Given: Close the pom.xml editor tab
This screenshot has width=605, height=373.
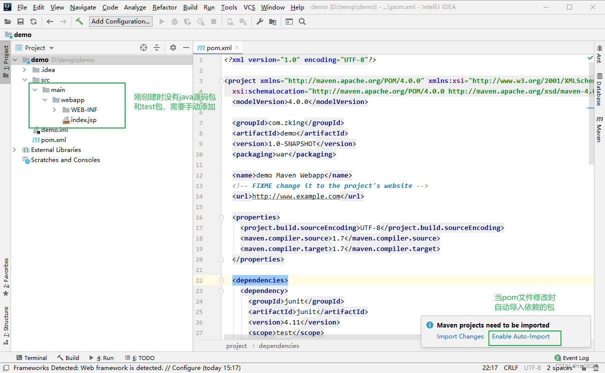Looking at the screenshot, I should tap(237, 48).
